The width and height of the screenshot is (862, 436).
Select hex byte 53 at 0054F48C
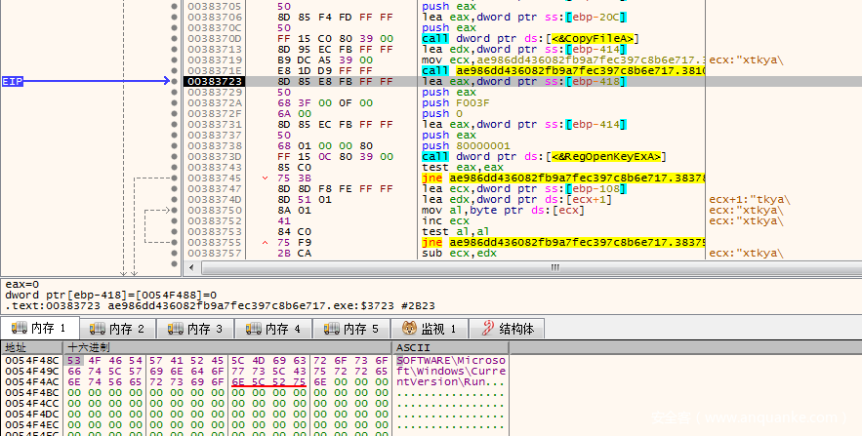(72, 360)
